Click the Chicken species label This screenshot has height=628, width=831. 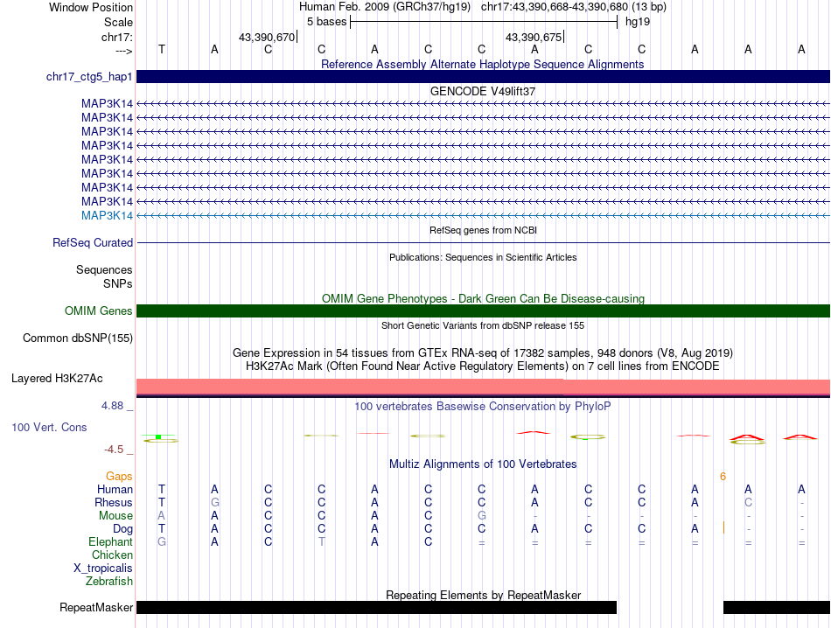coord(112,555)
